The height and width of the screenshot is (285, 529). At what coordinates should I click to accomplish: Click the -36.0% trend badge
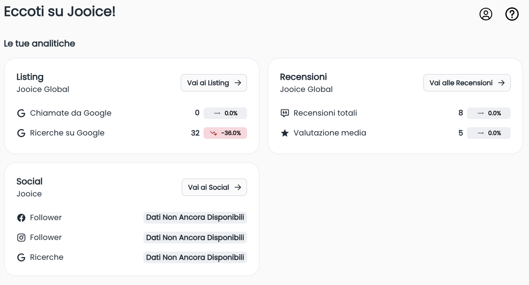point(225,133)
